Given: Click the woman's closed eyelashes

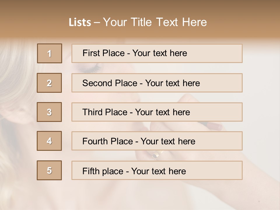Looking at the screenshot, I should 95,69.
